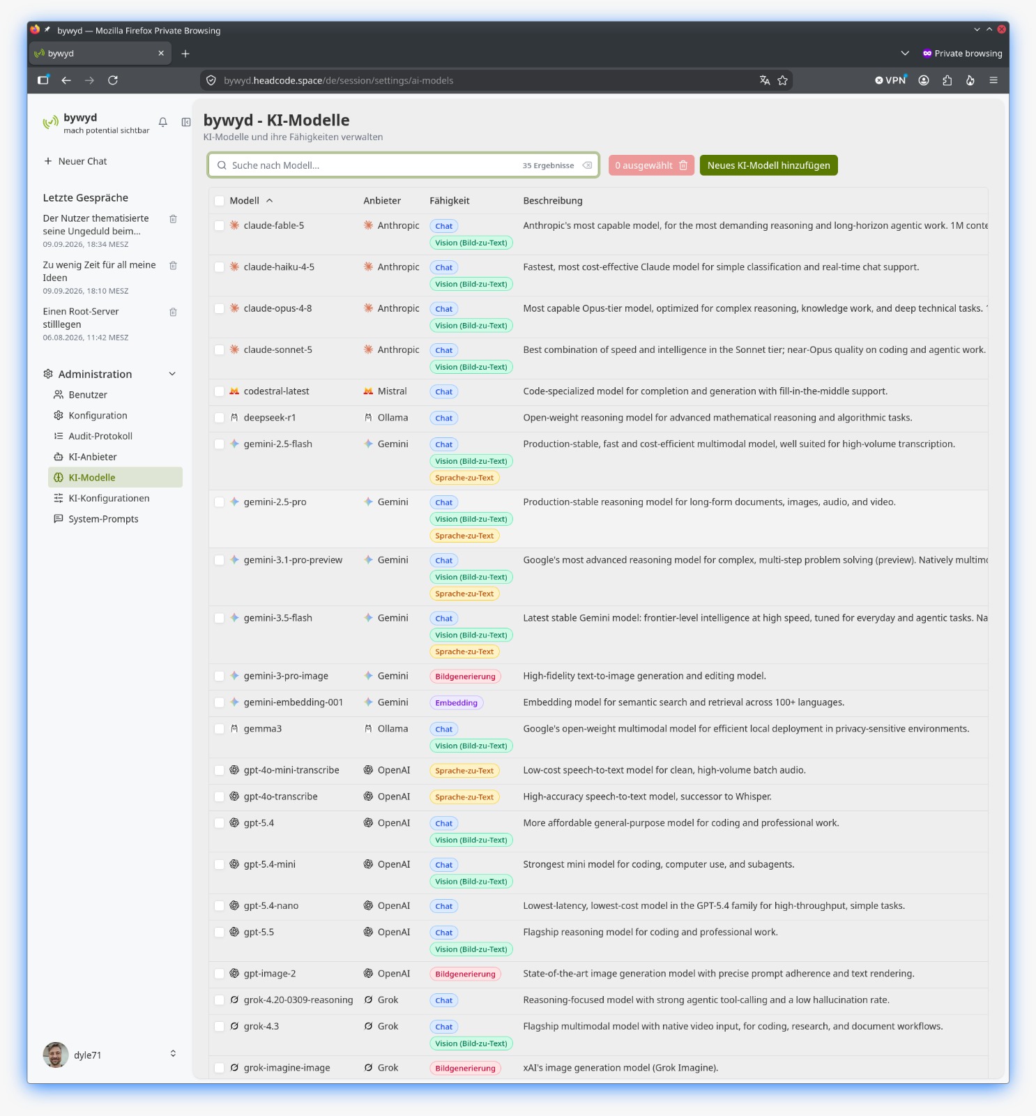Viewport: 1036px width, 1116px height.
Task: Click the gemini-3.1-pro-preview model name
Action: (293, 560)
